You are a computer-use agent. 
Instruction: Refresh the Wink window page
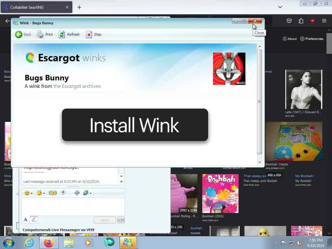point(69,34)
